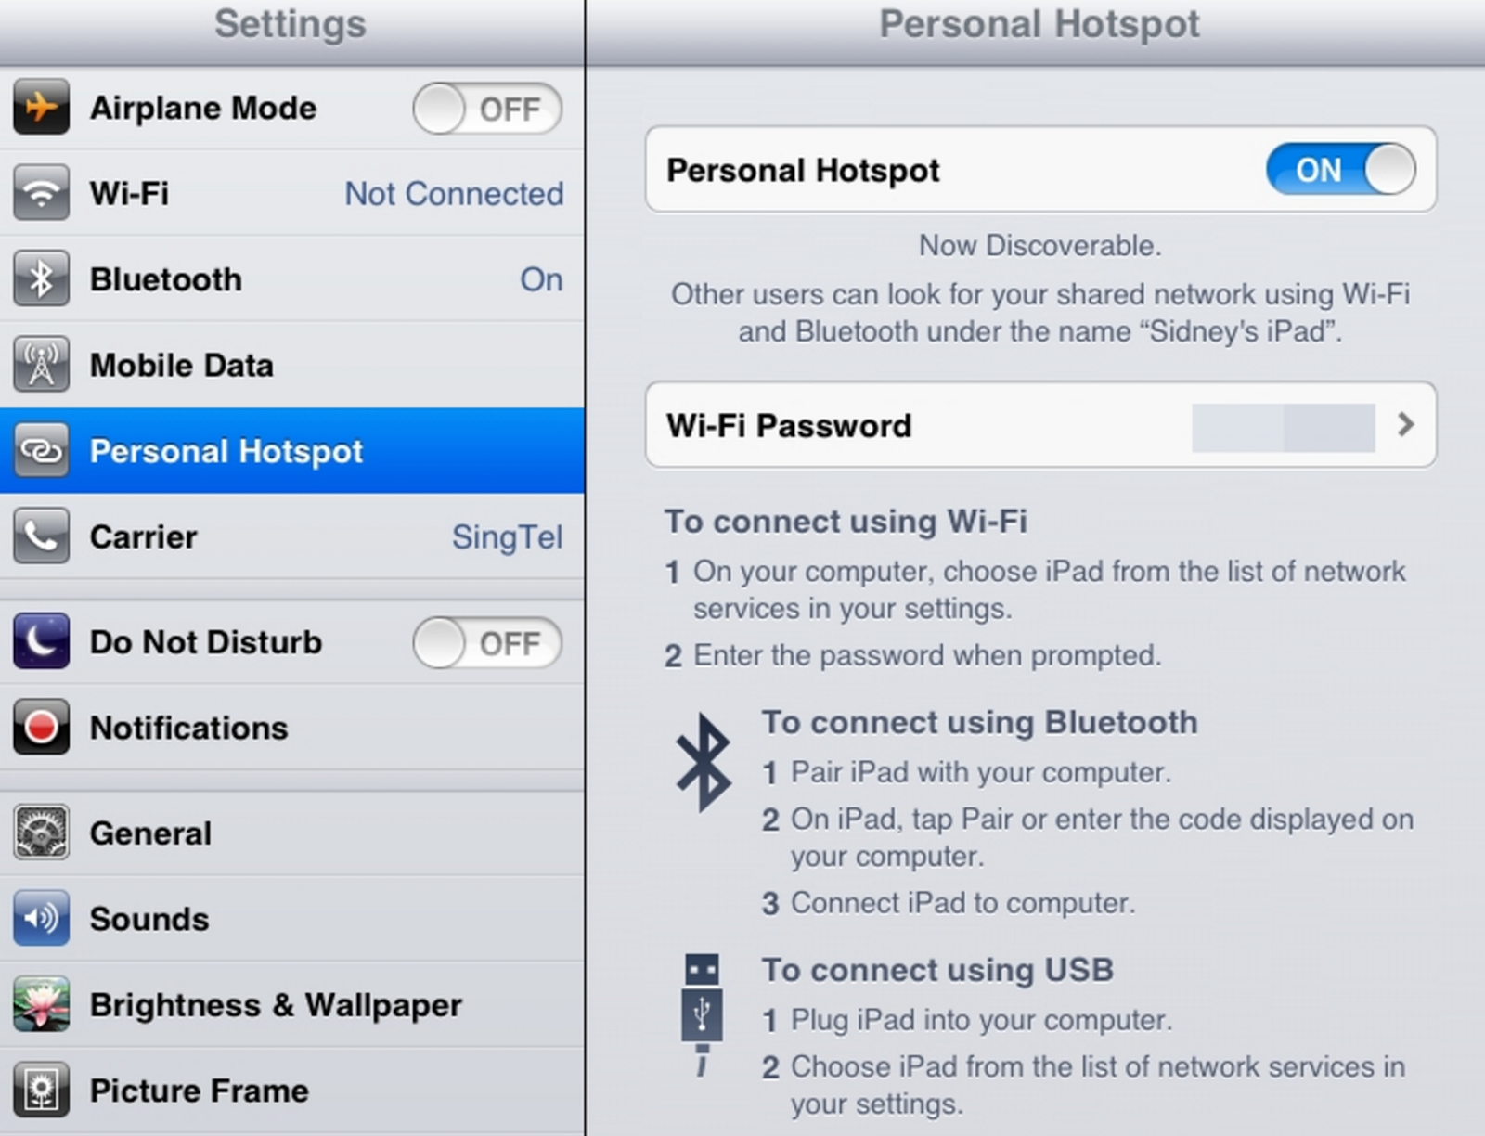Viewport: 1485px width, 1136px height.
Task: Tap the Picture Frame icon
Action: pos(41,1090)
